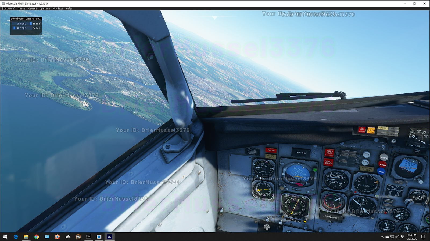Viewport: 430px width, 241px height.
Task: Open the Help menu
Action: 69,9
